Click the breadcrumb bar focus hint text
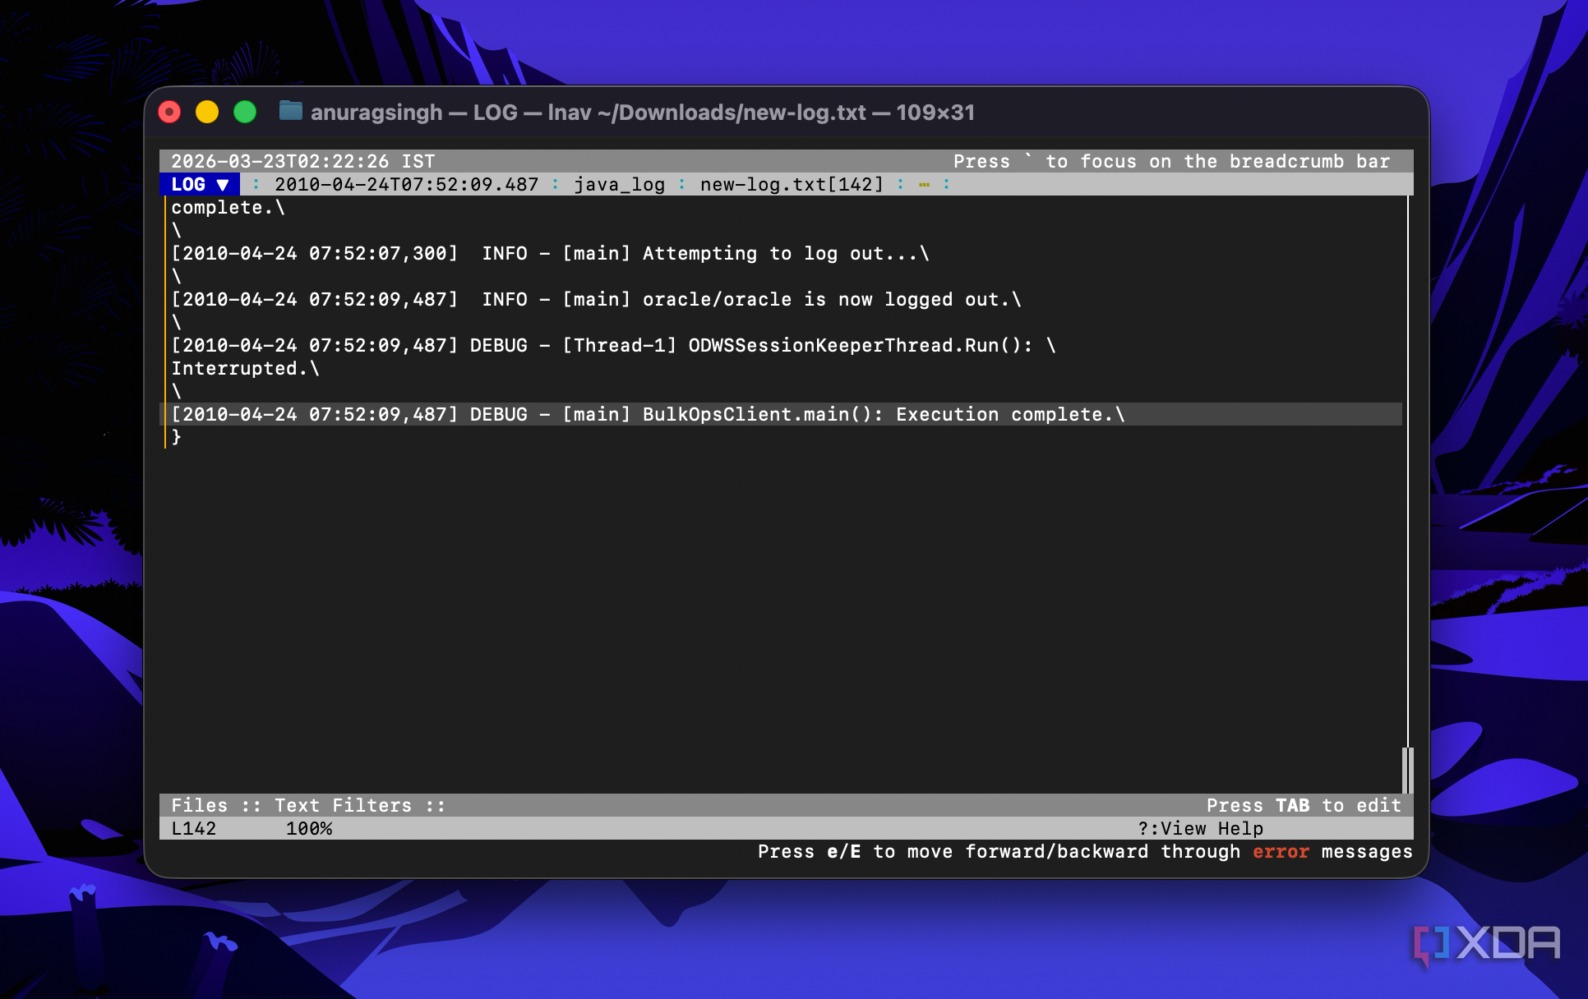The width and height of the screenshot is (1588, 999). click(1171, 161)
